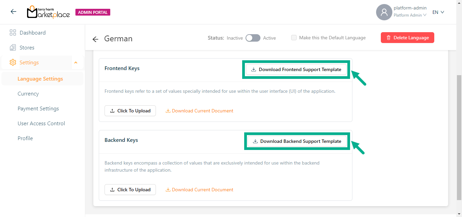
Task: Collapse the Settings menu chevron
Action: [76, 63]
